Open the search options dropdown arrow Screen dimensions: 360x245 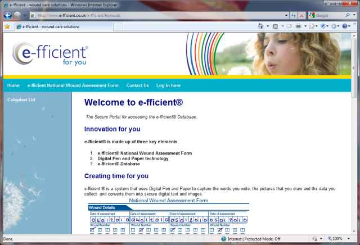click(354, 15)
